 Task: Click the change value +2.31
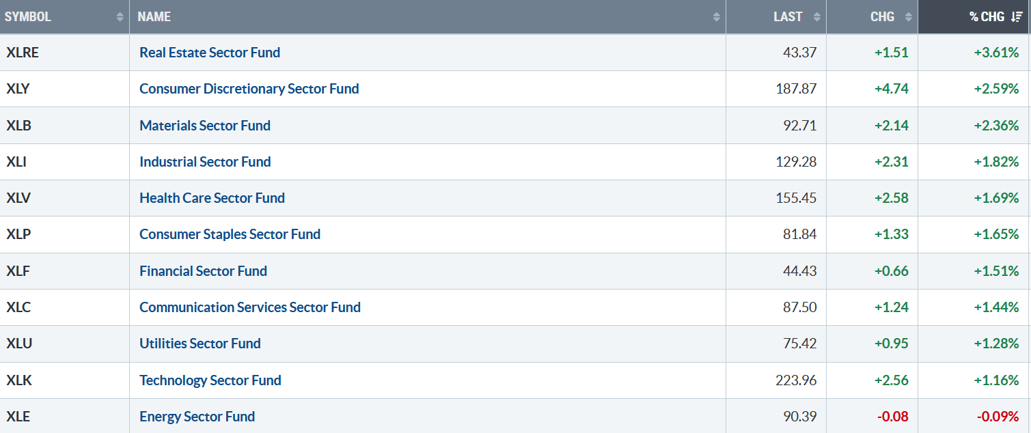[891, 162]
